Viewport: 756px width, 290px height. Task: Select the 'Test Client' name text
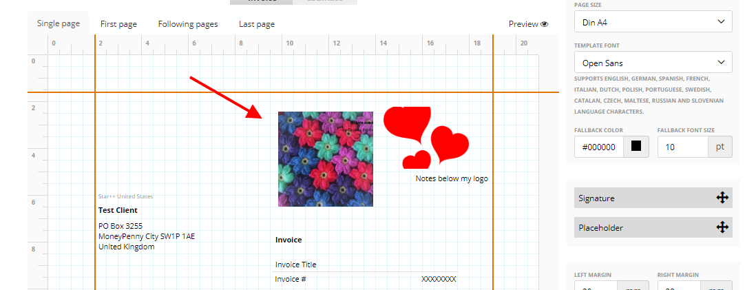tap(118, 210)
